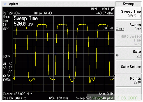Click the Res BW 100 kHz readout
This screenshot has width=143, height=102.
(14, 98)
